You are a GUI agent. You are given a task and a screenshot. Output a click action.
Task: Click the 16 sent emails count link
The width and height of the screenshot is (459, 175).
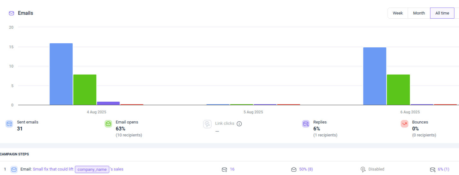tap(232, 169)
